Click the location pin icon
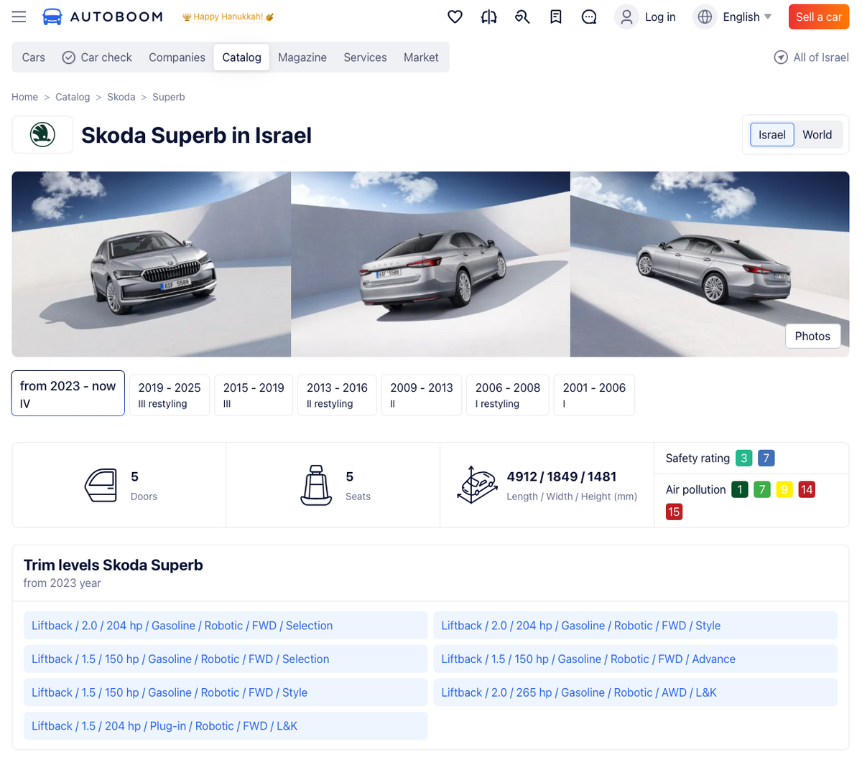The image size is (862, 762). pos(781,57)
